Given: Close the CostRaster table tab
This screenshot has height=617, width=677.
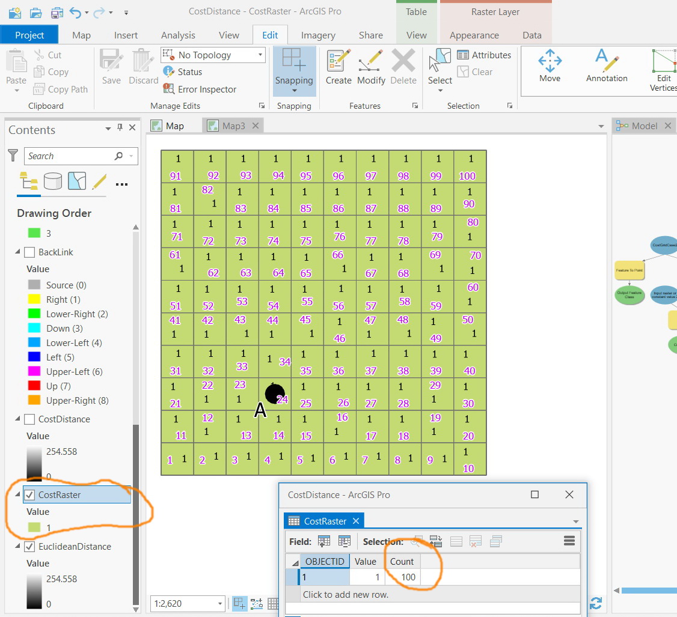Looking at the screenshot, I should tap(356, 521).
